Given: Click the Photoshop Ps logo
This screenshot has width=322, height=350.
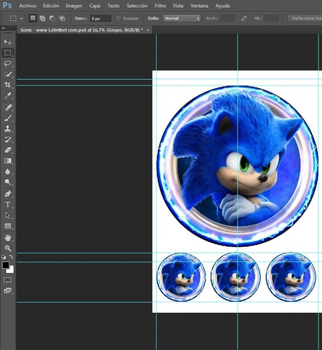Looking at the screenshot, I should tap(7, 6).
